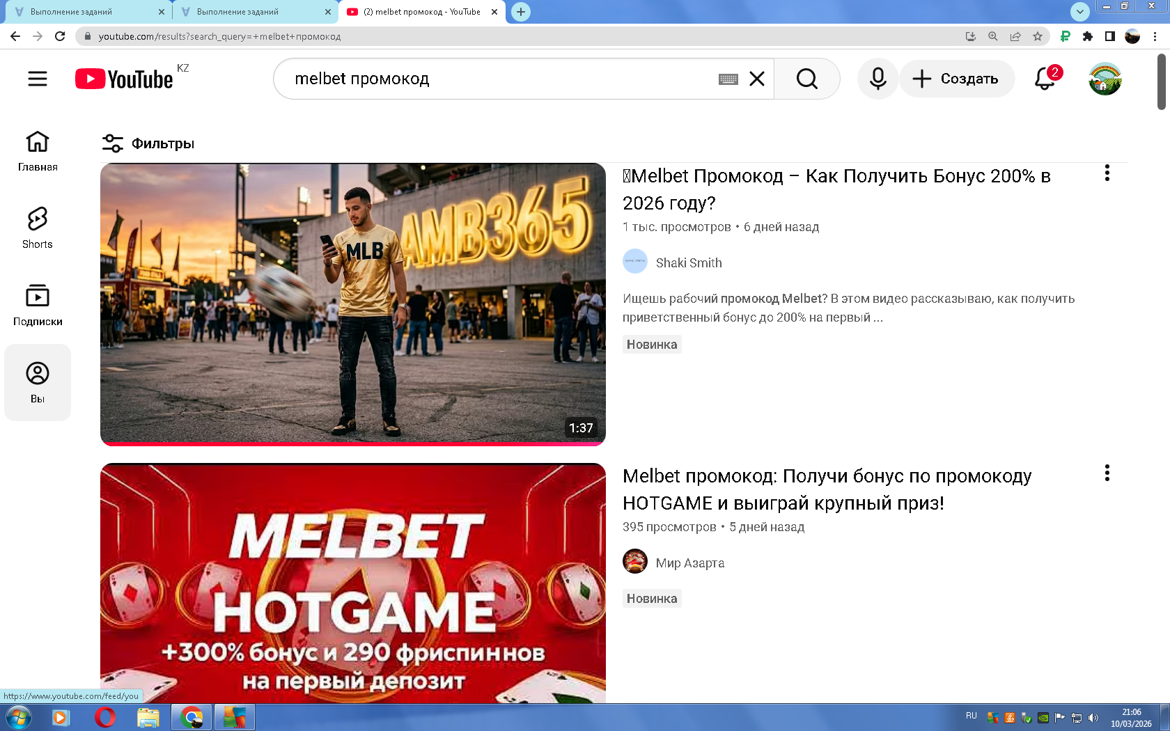Open more options for HOTGAME video
The height and width of the screenshot is (731, 1170).
pyautogui.click(x=1107, y=473)
